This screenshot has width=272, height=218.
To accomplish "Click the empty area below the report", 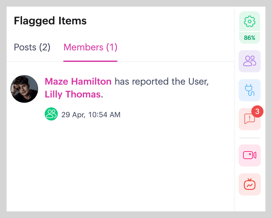I will (x=120, y=165).
